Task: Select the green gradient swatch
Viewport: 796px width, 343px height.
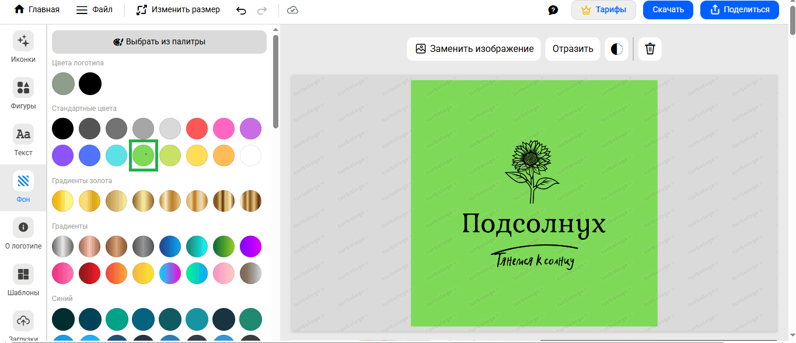Action: coord(224,246)
